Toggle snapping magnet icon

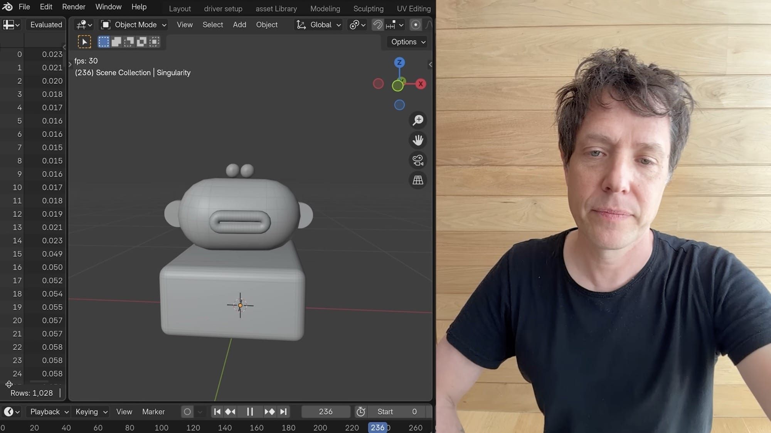[x=378, y=25]
